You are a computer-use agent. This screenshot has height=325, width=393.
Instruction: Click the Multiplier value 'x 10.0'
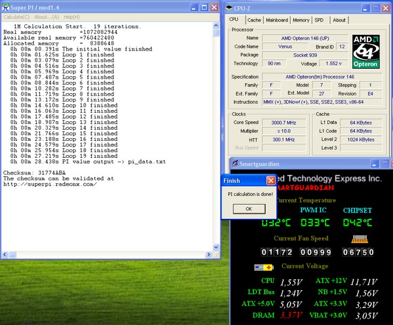tap(284, 131)
